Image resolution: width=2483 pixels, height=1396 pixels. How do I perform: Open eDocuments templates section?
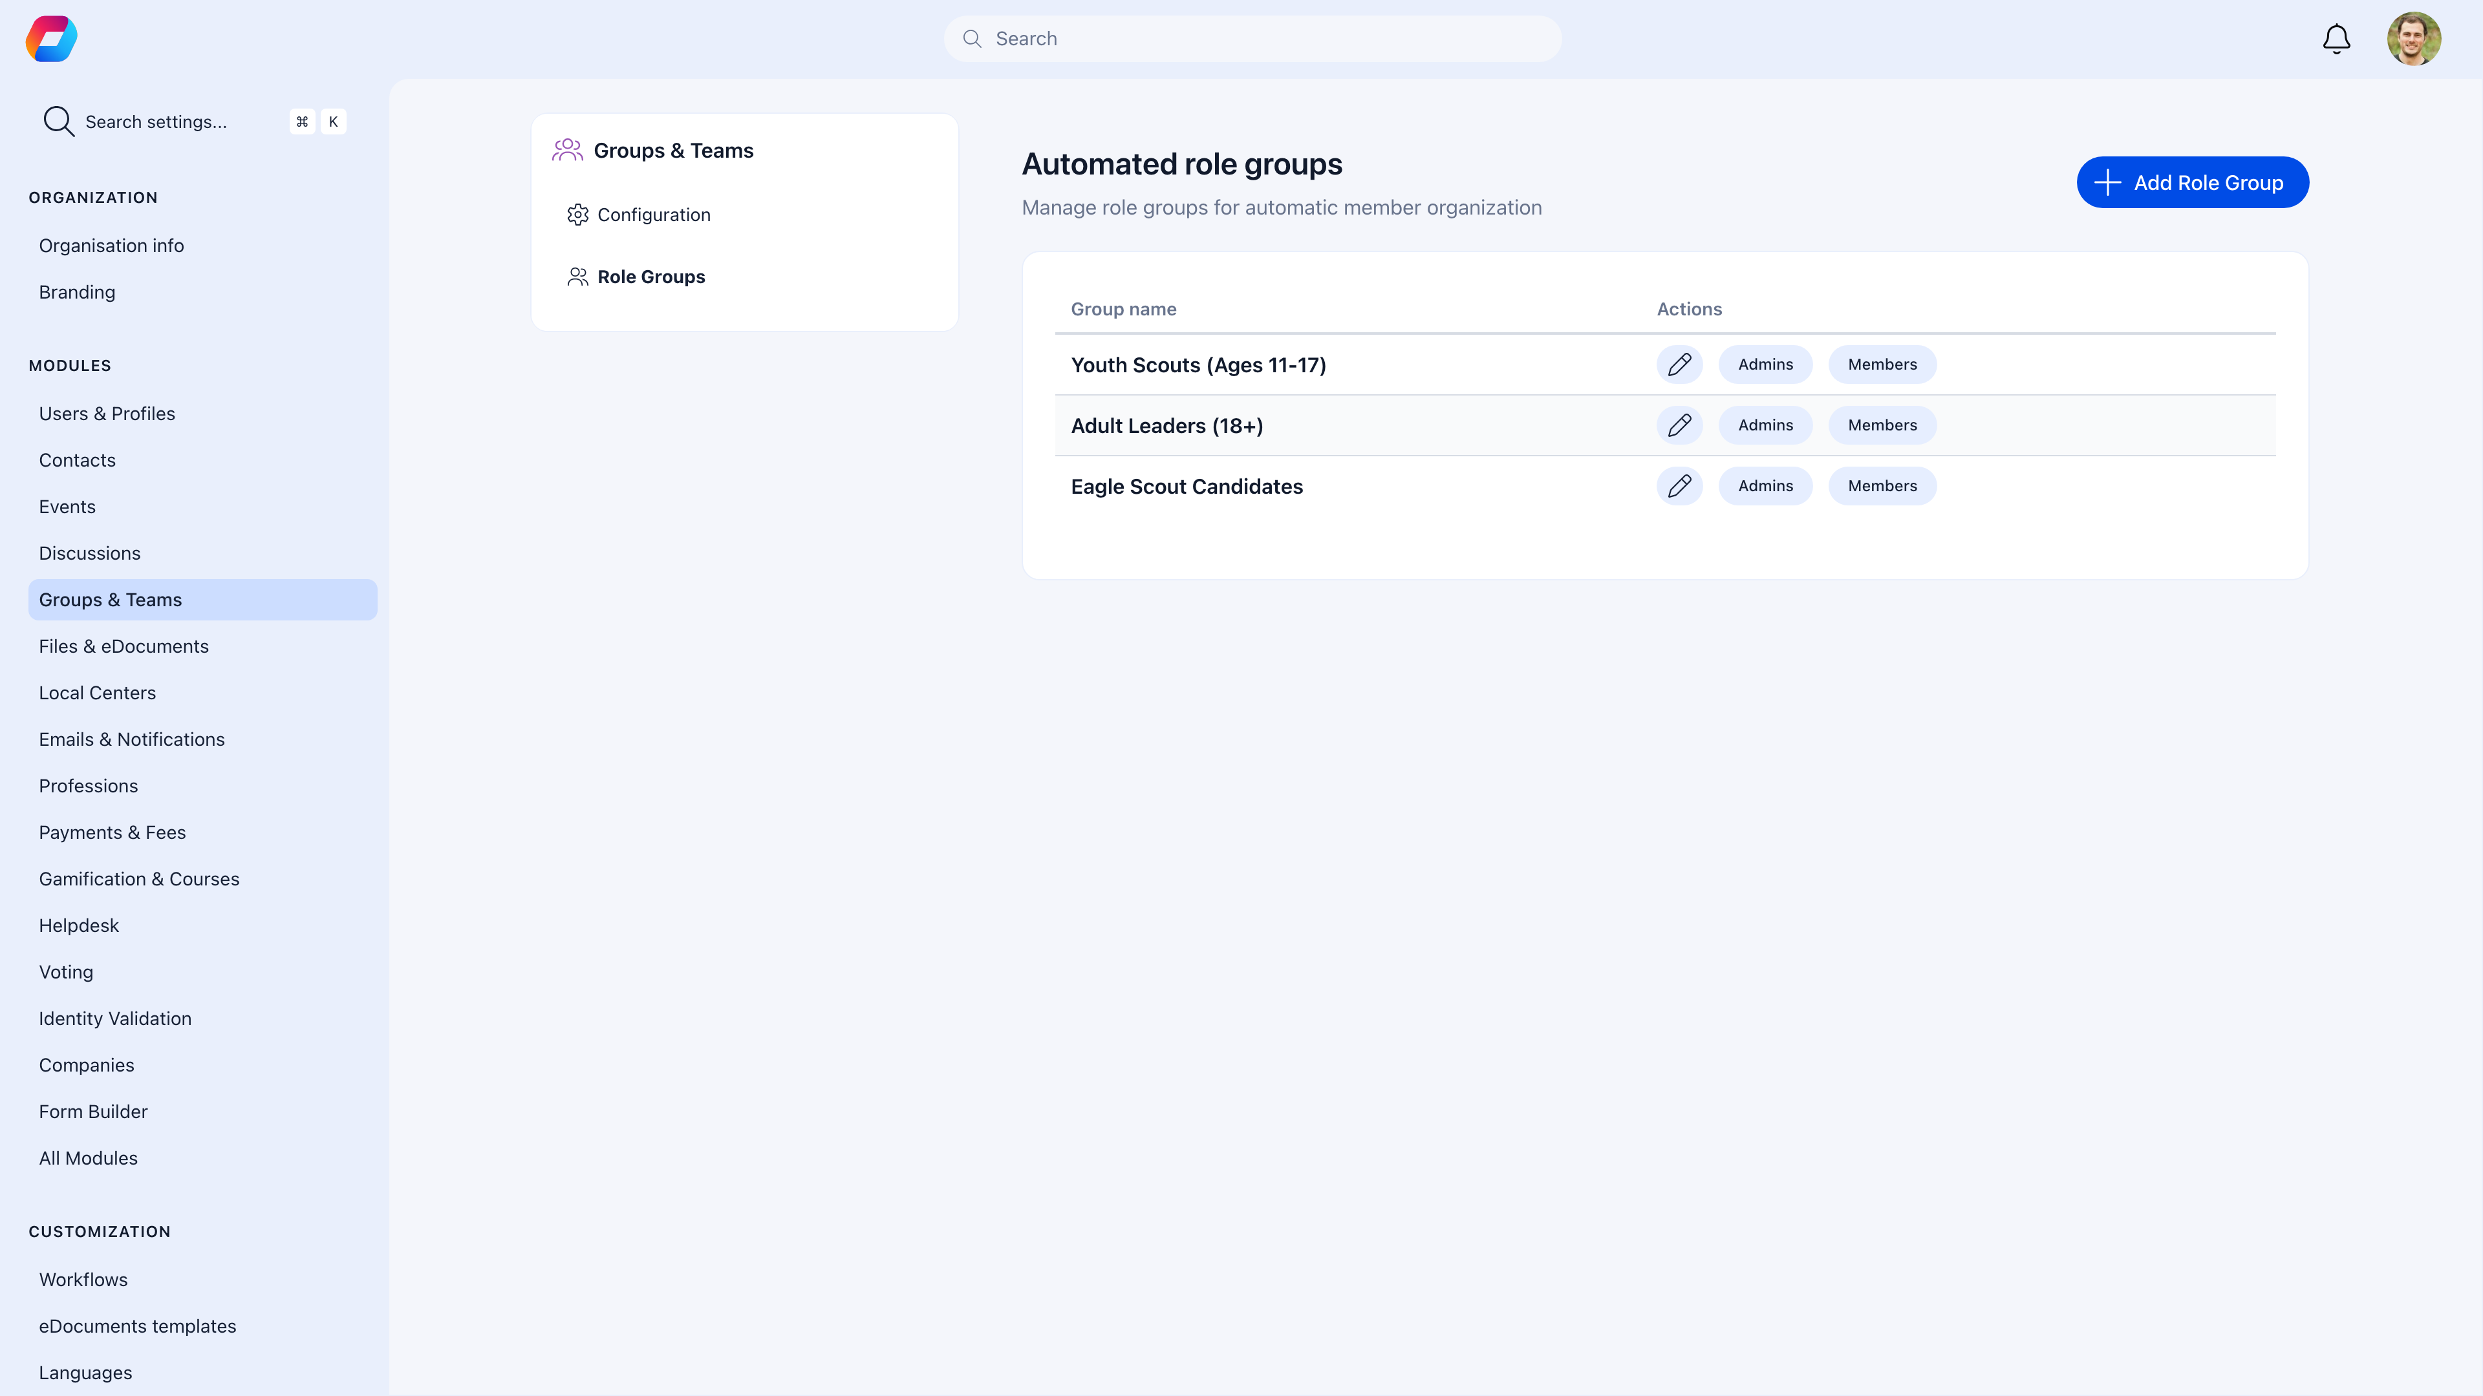(138, 1326)
